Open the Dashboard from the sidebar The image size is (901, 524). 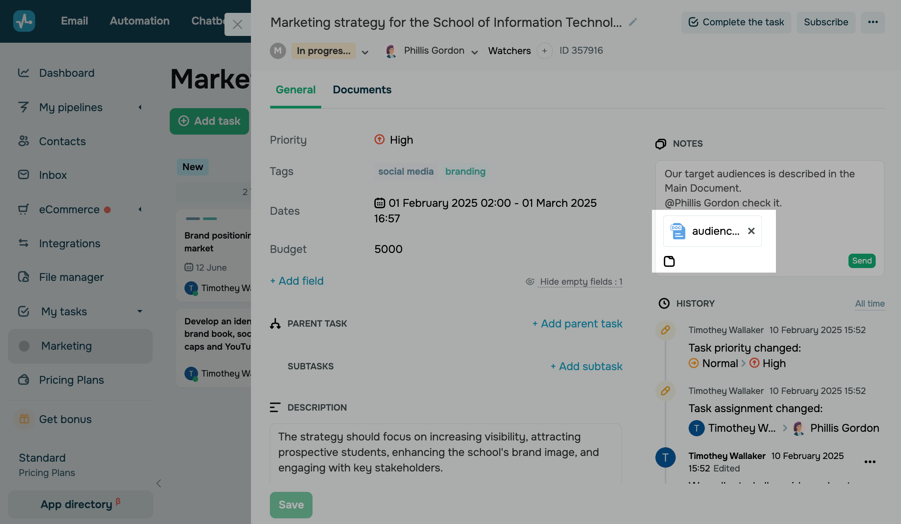(67, 73)
